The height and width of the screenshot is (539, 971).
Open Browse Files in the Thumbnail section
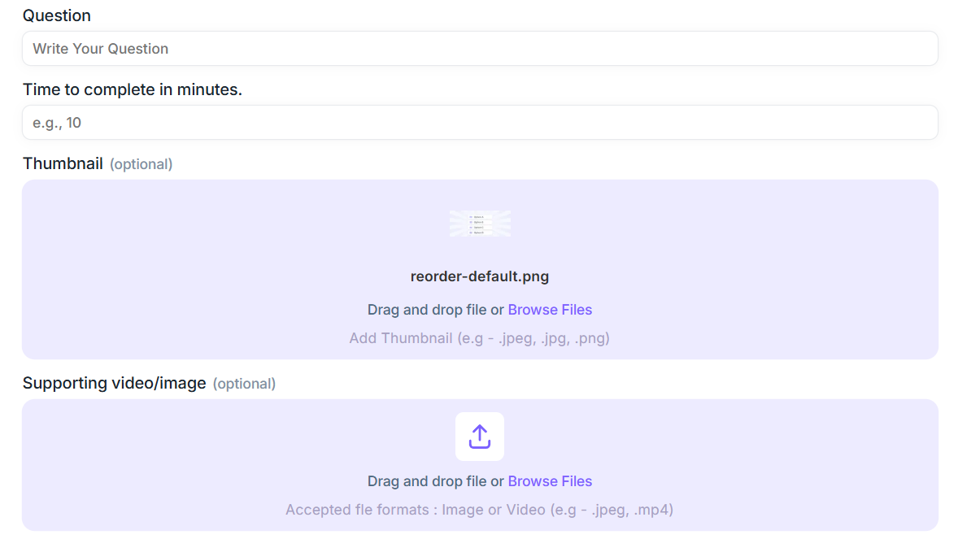[550, 310]
